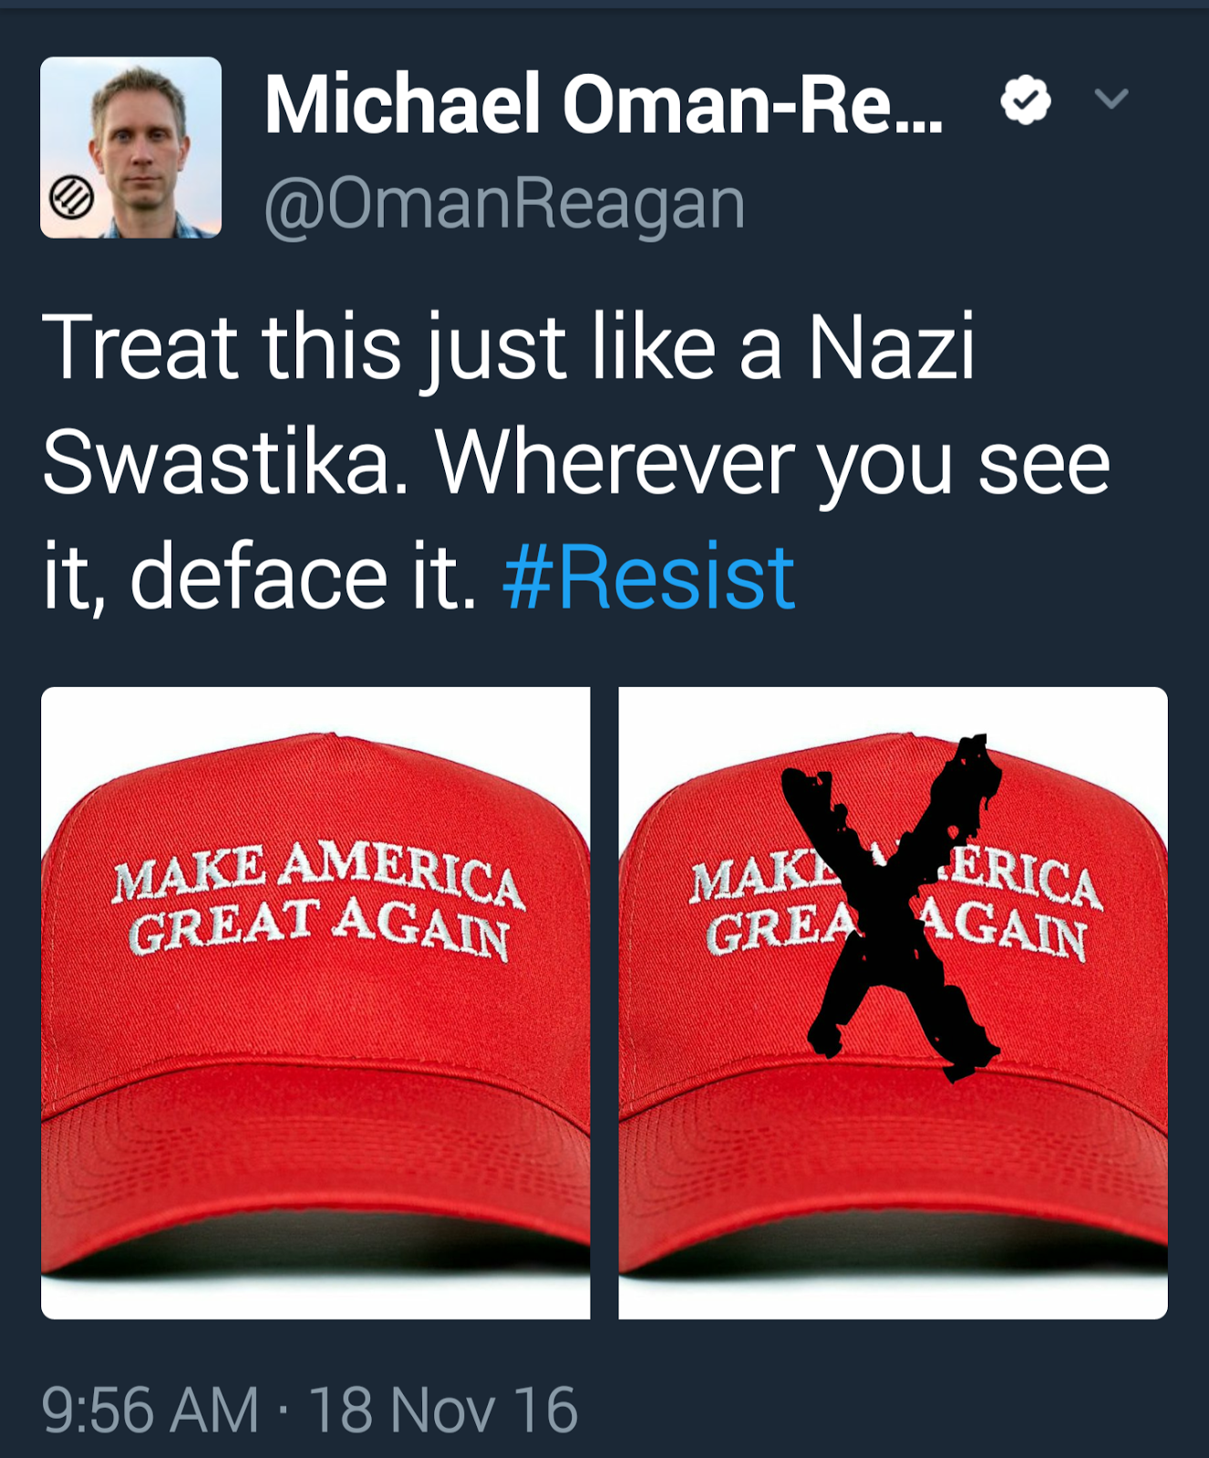The image size is (1209, 1458).
Task: Open the right hat image with black X
Action: pyautogui.click(x=893, y=1002)
